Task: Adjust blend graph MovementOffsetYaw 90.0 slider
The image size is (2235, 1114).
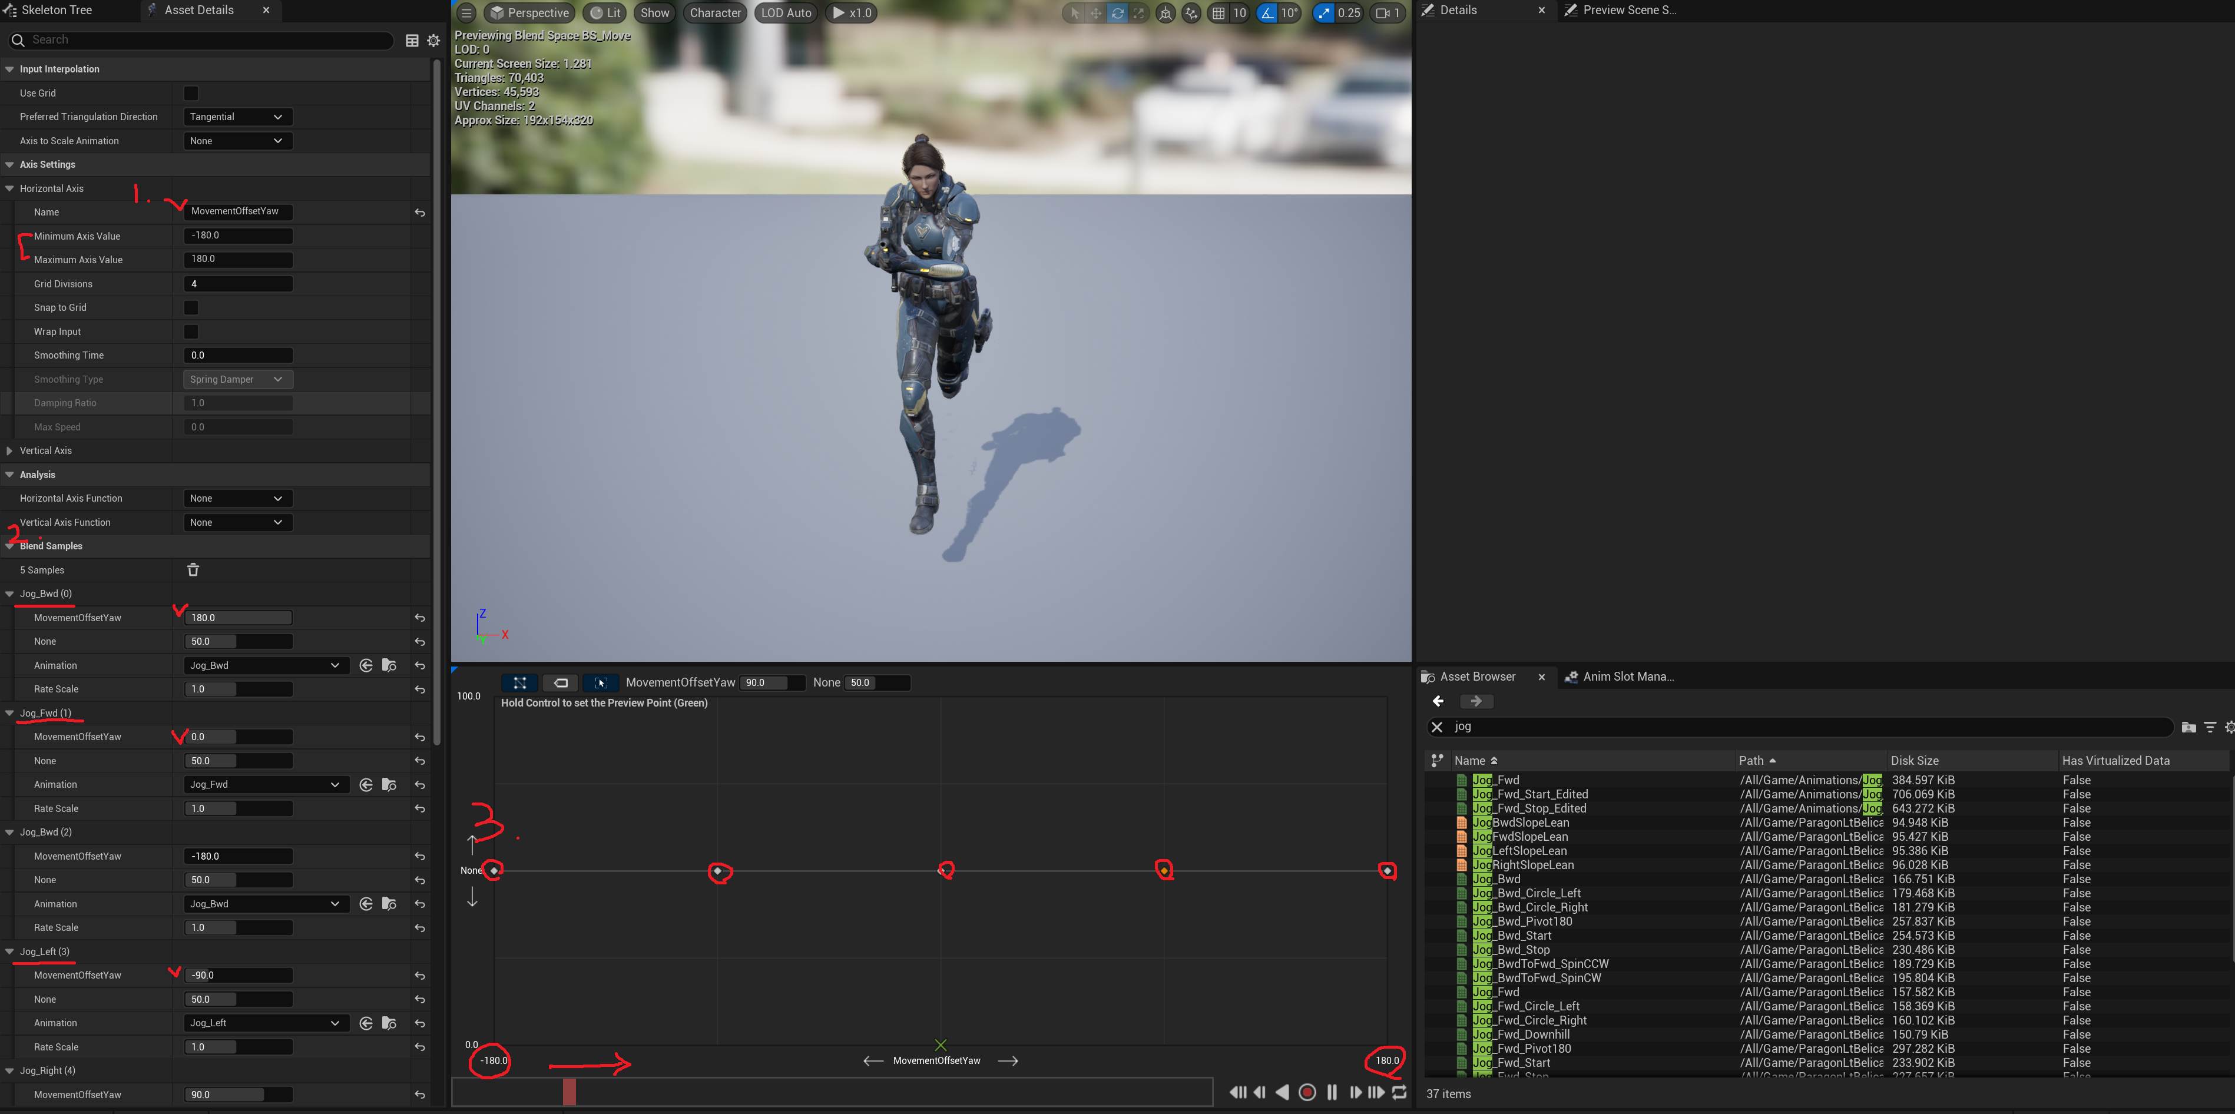Action: [772, 683]
